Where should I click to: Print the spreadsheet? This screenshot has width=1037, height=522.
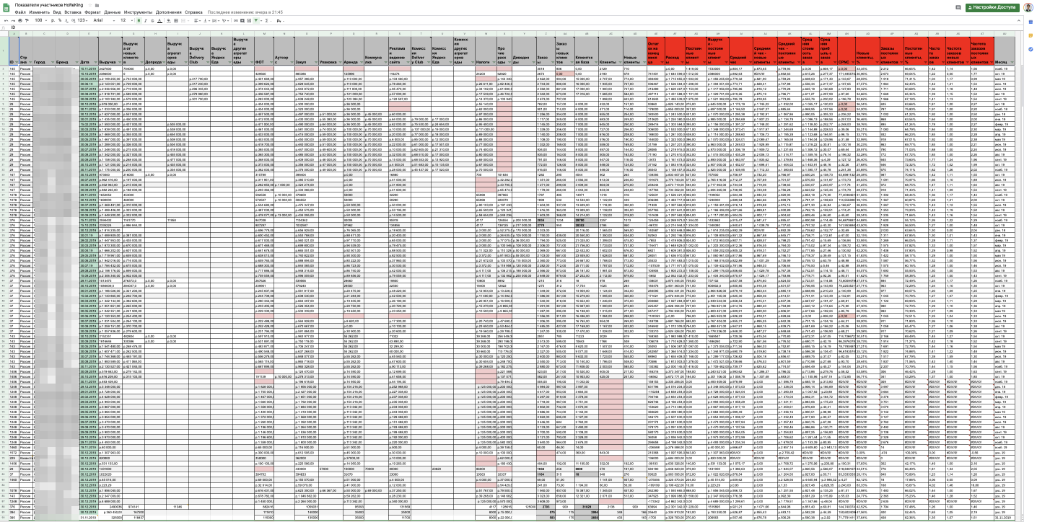click(x=20, y=20)
